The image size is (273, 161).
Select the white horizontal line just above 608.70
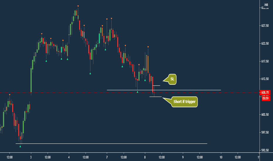[164, 90]
